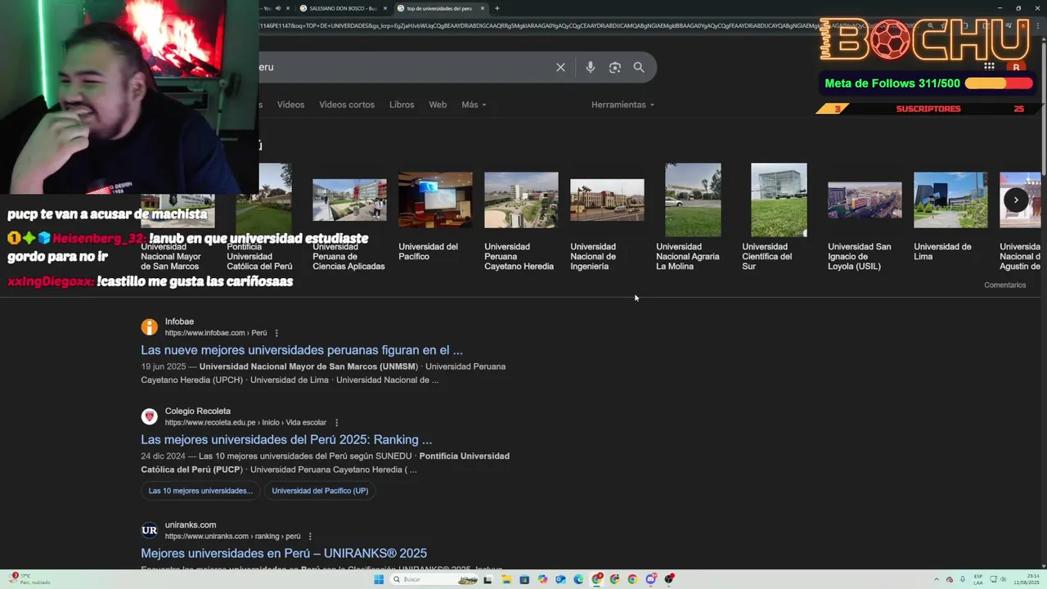Select the Web search filter
This screenshot has height=589, width=1047.
click(x=438, y=105)
